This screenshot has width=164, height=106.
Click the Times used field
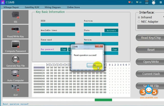tap(58, 44)
